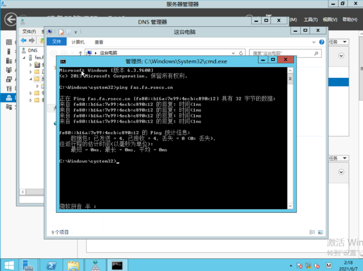Open Windows PowerShell from the taskbar

pyautogui.click(x=51, y=265)
